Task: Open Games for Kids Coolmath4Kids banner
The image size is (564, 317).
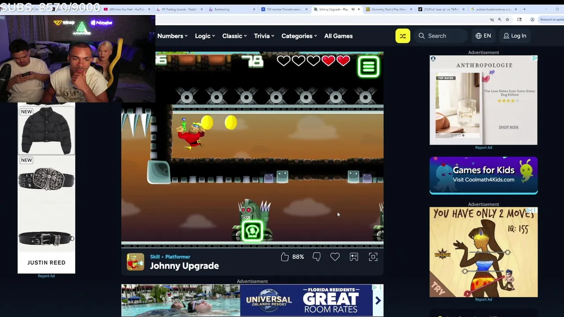Action: [483, 175]
